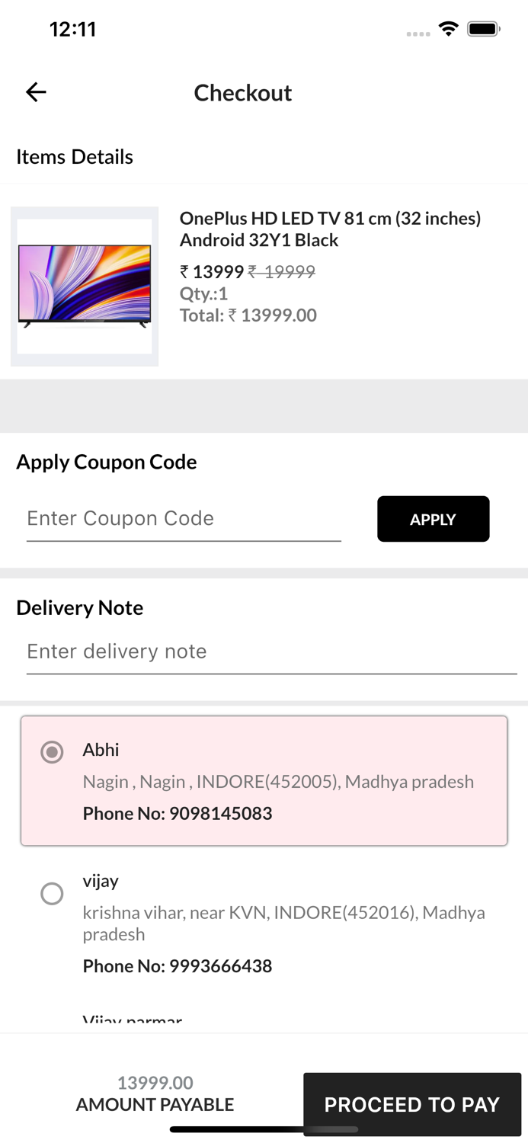Select the Abhi delivery address

click(52, 751)
